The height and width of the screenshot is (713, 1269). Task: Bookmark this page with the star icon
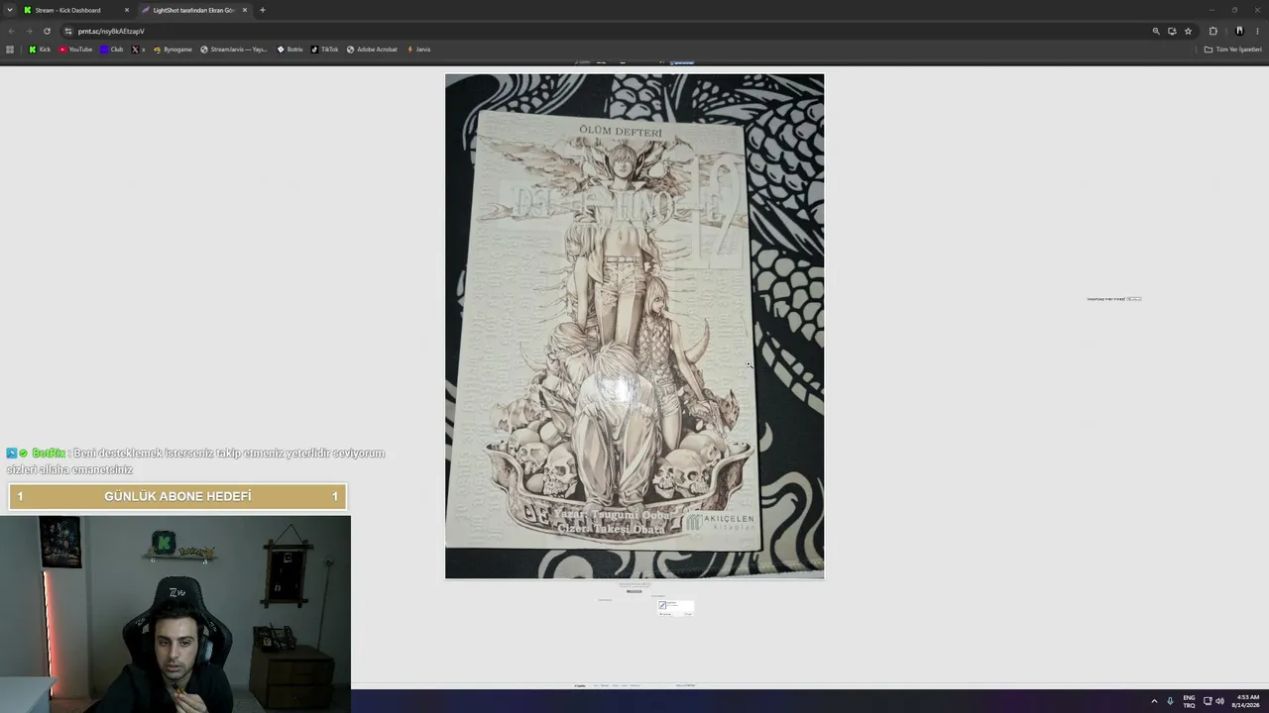coord(1188,31)
